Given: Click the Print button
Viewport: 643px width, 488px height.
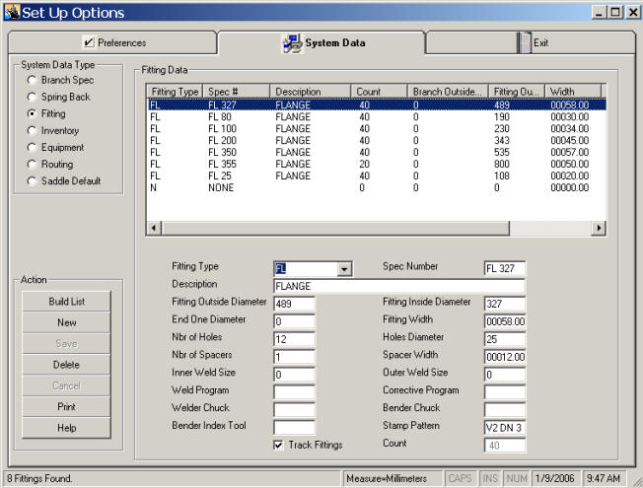Looking at the screenshot, I should (66, 407).
